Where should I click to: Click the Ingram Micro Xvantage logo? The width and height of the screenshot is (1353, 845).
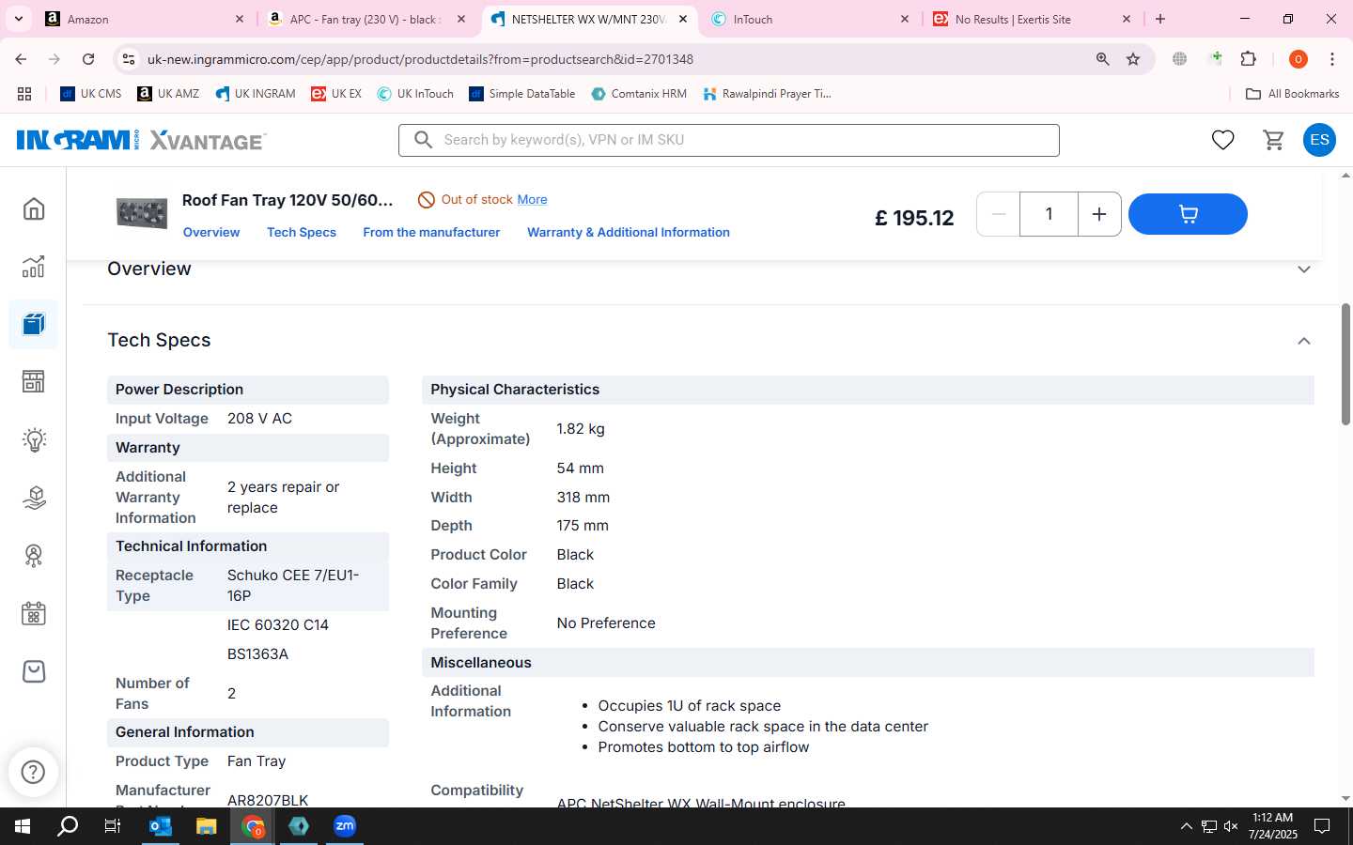141,140
